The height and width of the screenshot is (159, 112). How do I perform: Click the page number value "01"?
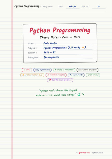[x=99, y=6]
